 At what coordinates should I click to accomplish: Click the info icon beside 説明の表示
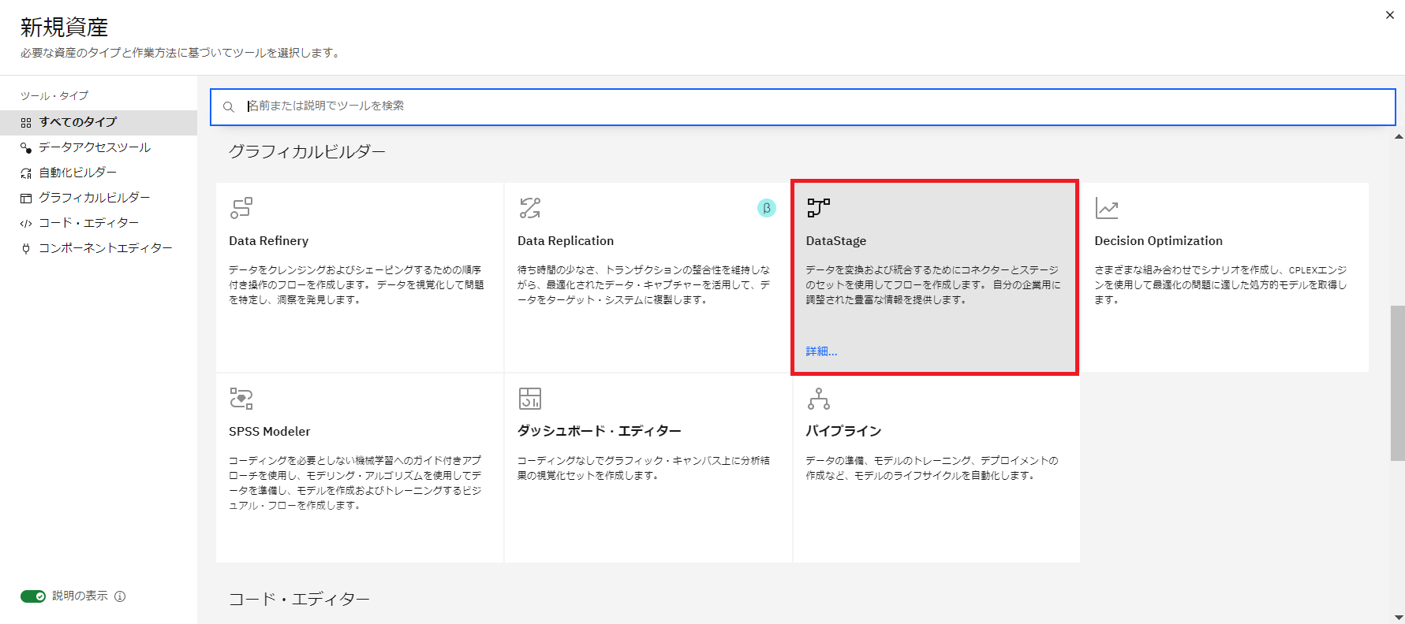(120, 596)
